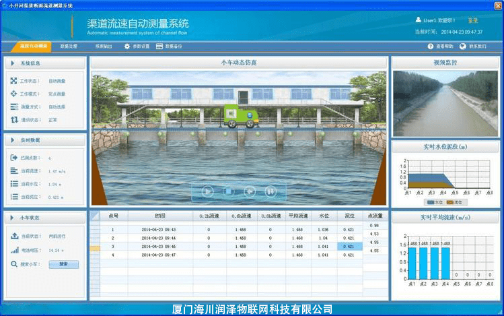
Task: Click the pause button on simulation overlay
Action: point(271,191)
